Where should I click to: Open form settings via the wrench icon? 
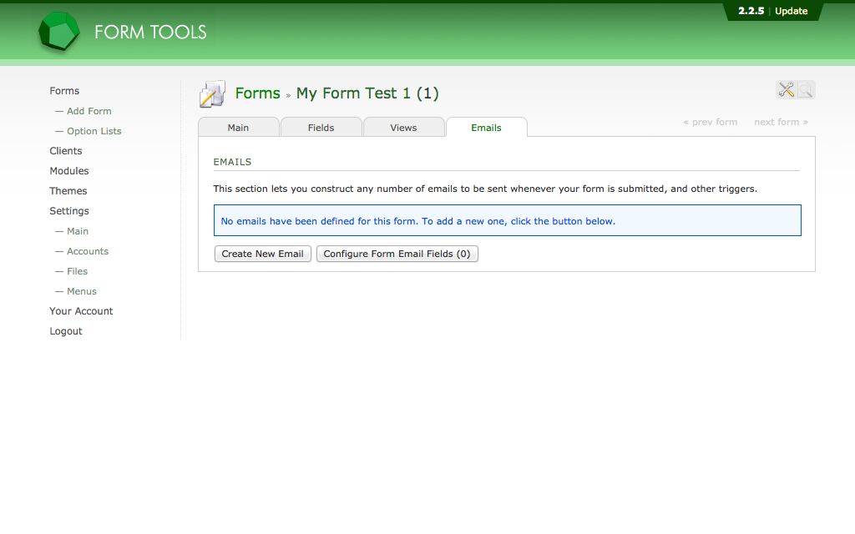(786, 89)
